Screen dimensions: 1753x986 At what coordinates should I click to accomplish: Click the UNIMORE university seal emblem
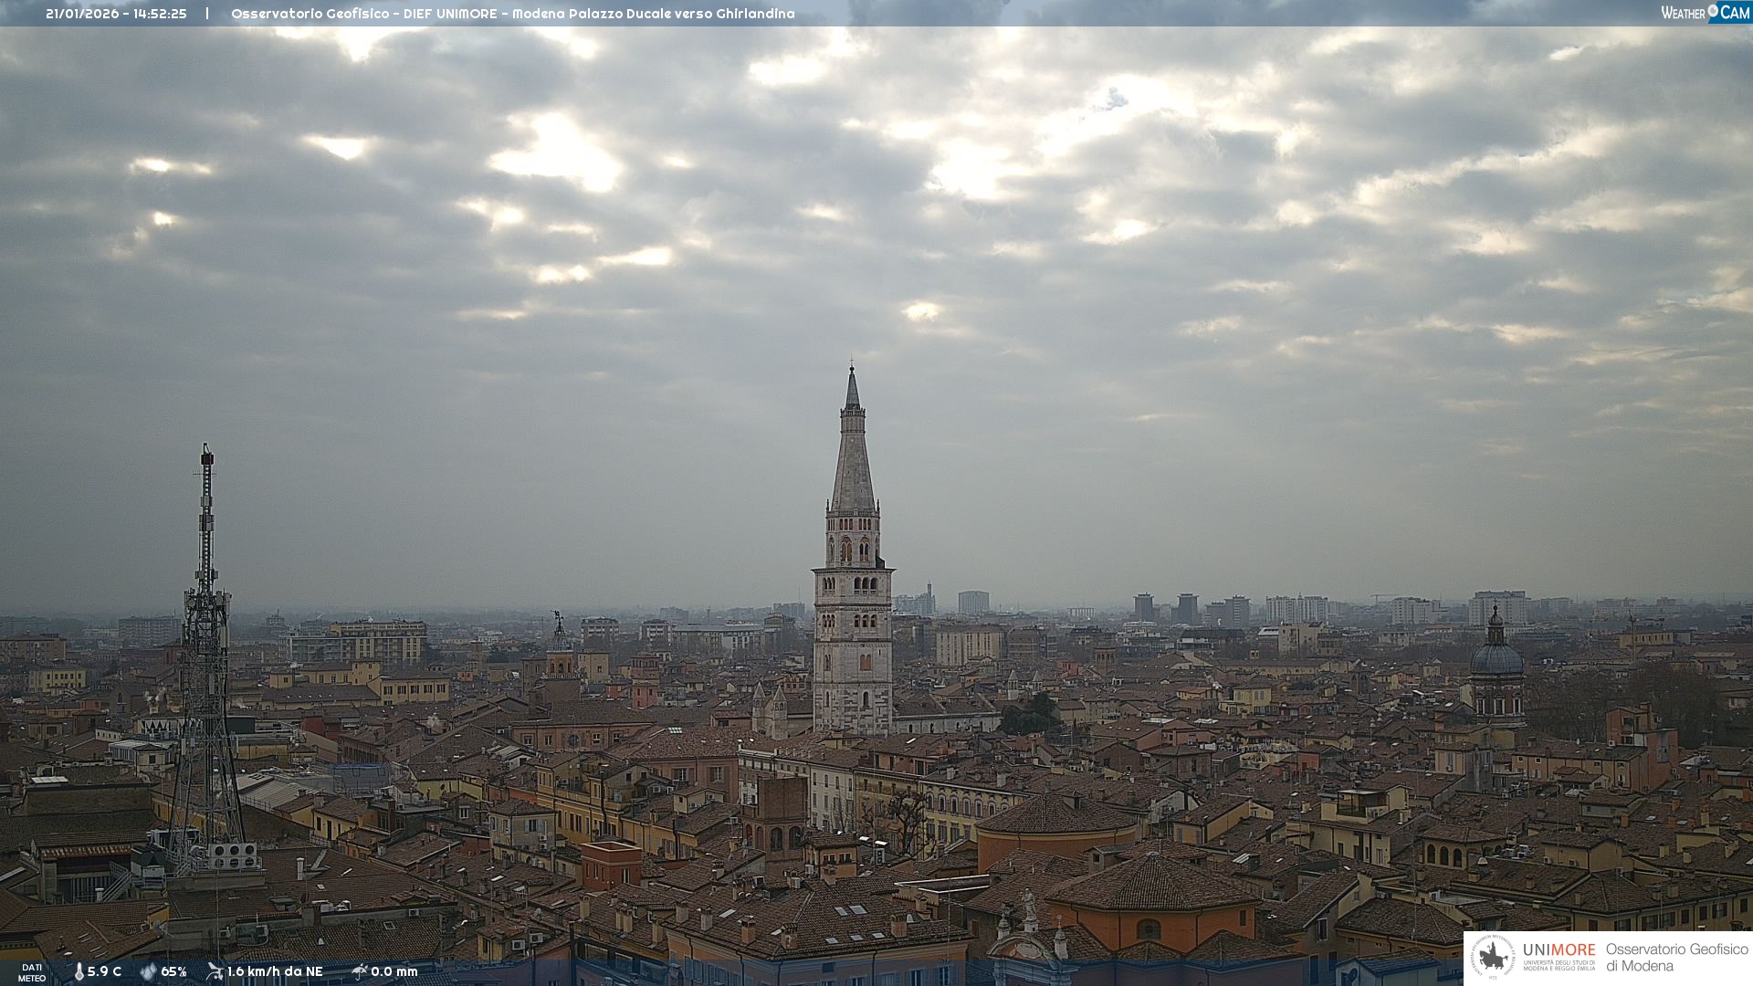pos(1494,958)
